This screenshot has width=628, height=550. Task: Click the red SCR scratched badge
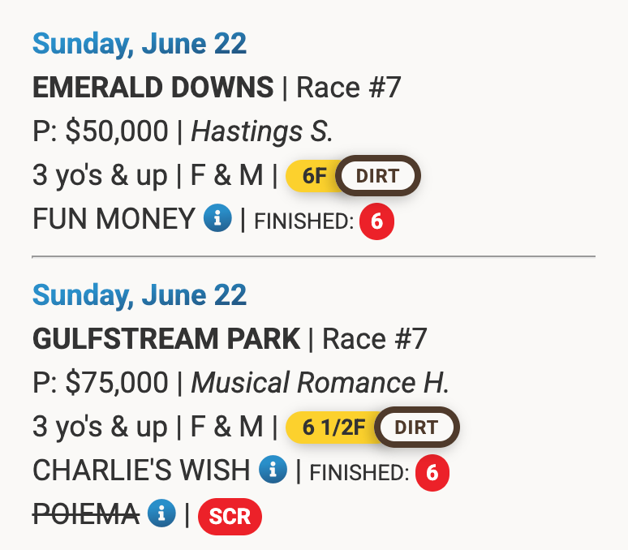click(230, 517)
